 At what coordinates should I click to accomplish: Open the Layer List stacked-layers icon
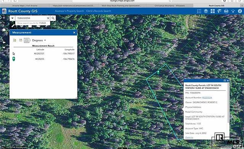coord(206,11)
